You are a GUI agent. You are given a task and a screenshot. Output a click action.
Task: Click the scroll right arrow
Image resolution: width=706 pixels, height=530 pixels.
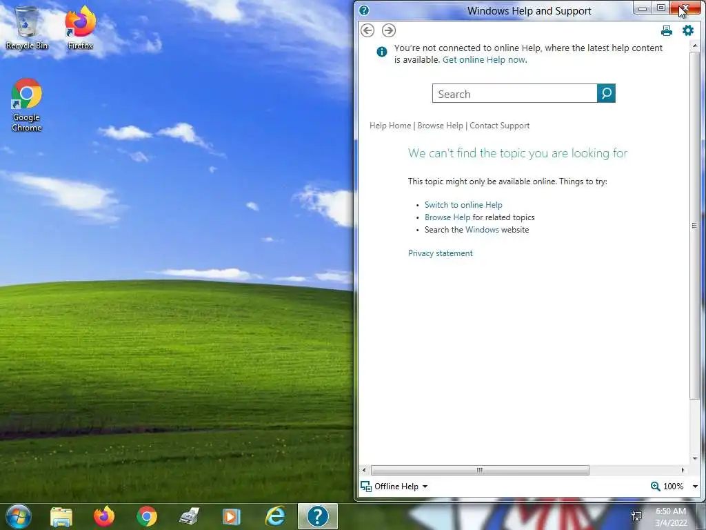683,470
